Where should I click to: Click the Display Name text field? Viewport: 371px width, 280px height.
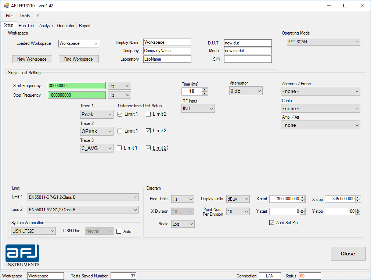pos(167,42)
